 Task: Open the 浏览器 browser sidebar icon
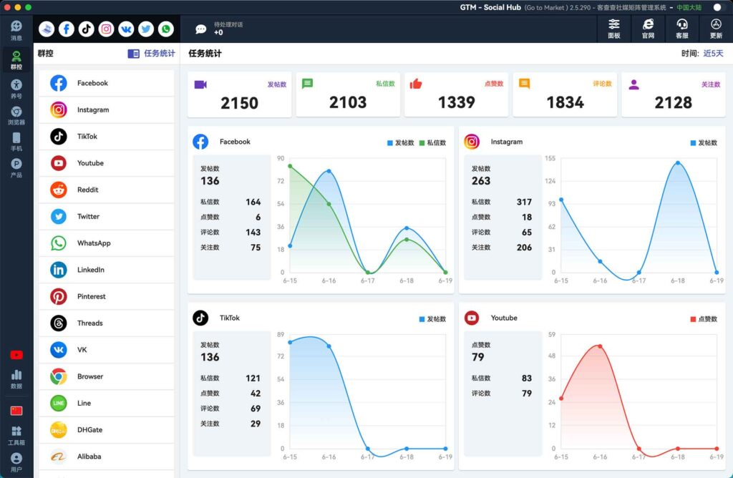tap(16, 115)
